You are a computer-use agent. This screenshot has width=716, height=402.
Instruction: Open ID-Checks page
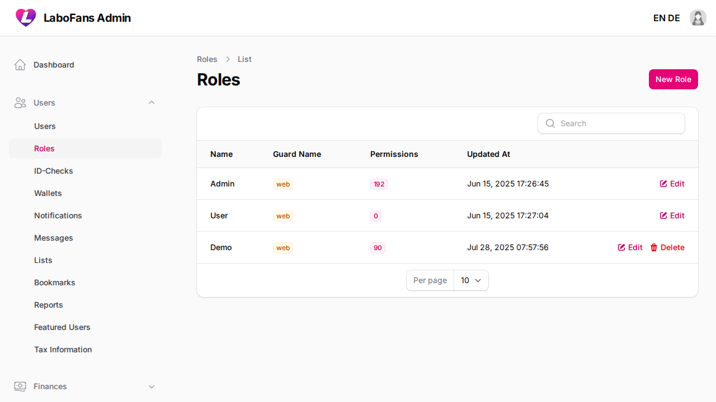[x=85, y=171]
